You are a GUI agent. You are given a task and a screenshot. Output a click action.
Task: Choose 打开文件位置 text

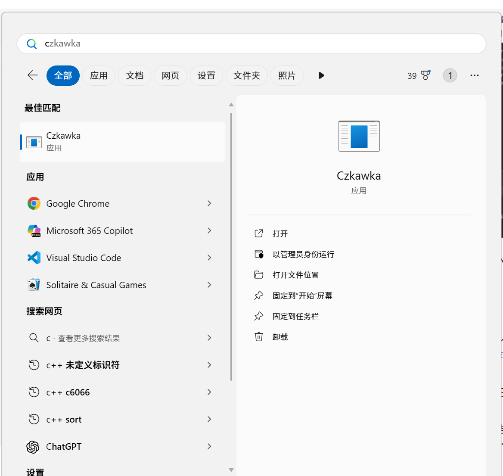pyautogui.click(x=295, y=275)
